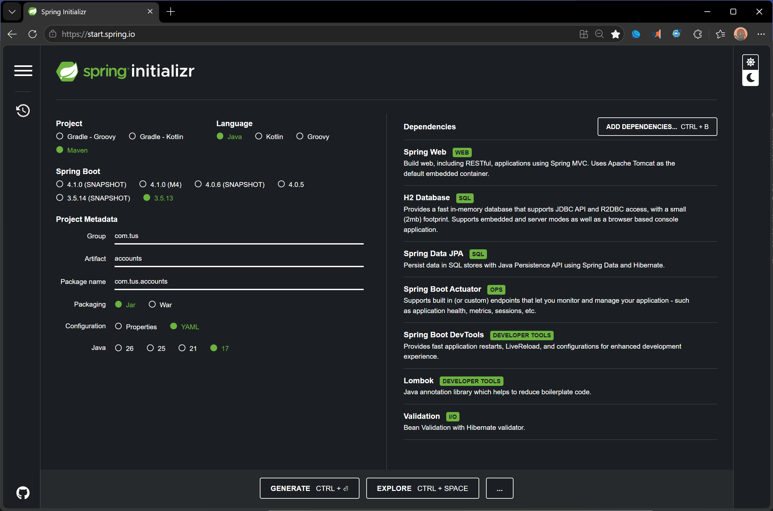This screenshot has width=773, height=511.
Task: Edit the Package name field
Action: coord(239,282)
